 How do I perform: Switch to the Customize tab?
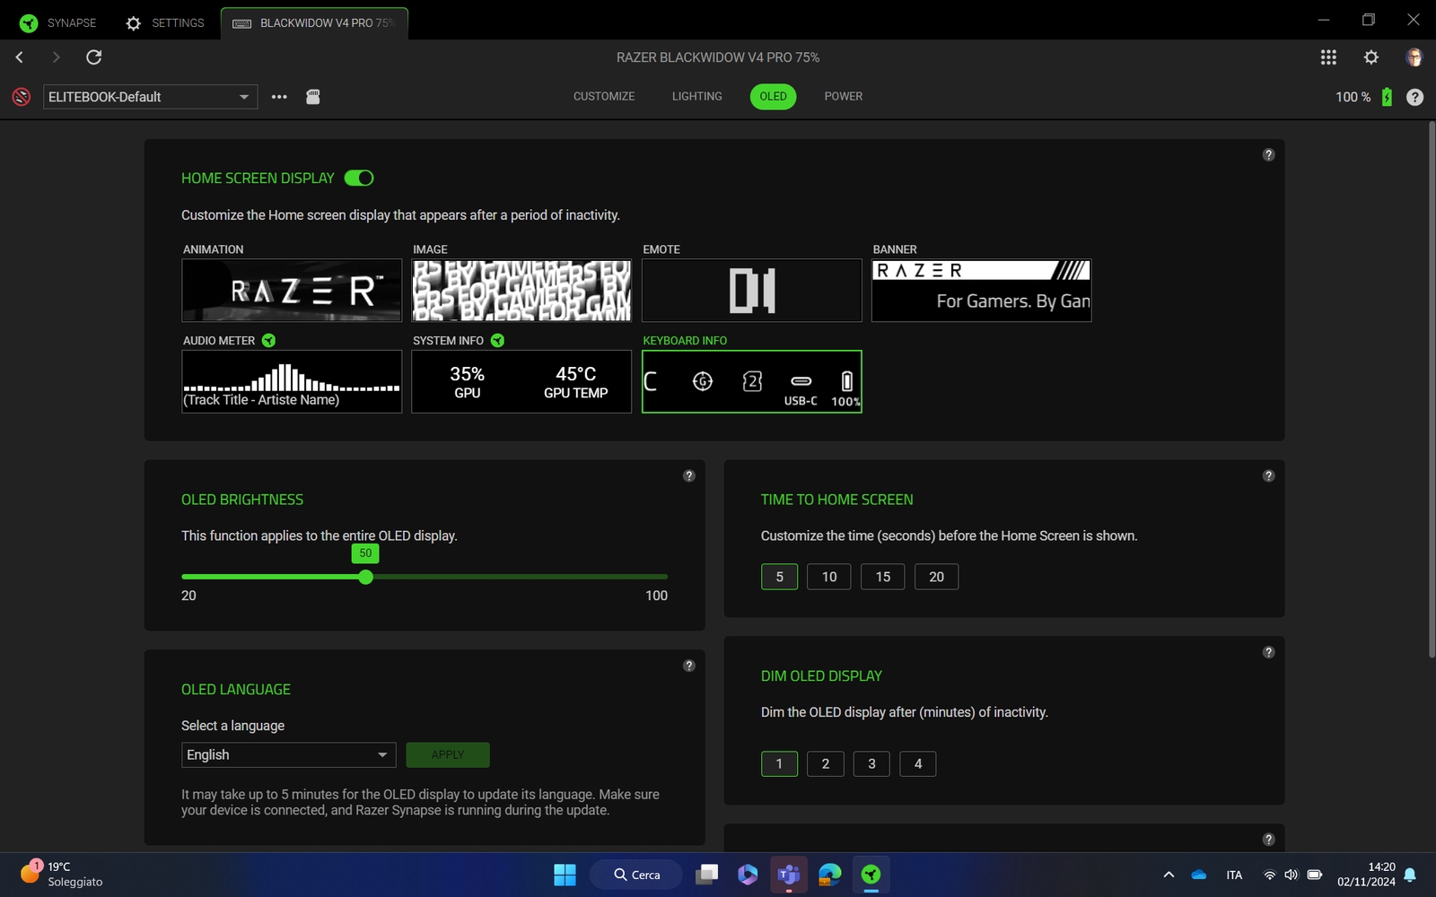(604, 96)
